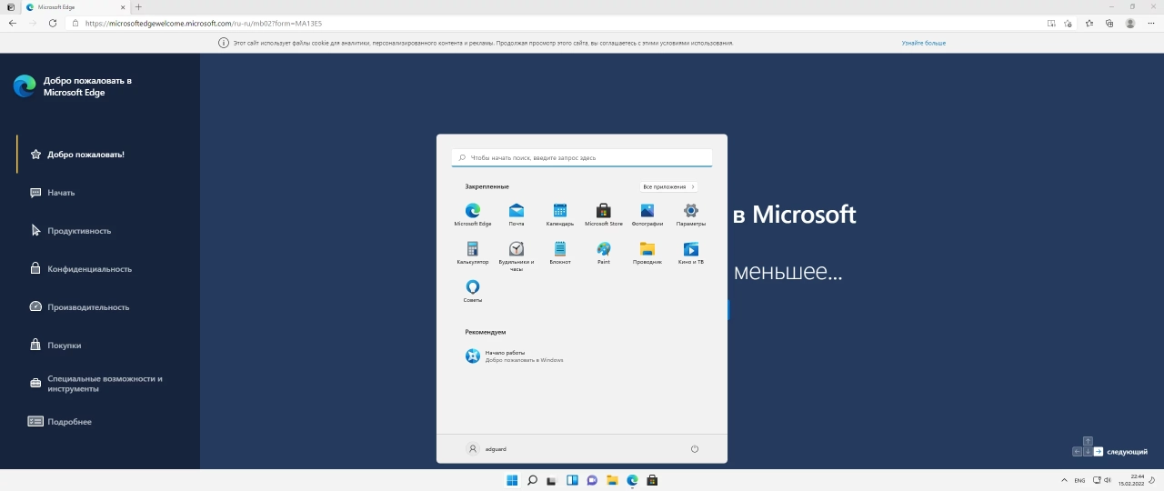Open taskbar Search magnifier
1164x491 pixels.
pos(532,480)
